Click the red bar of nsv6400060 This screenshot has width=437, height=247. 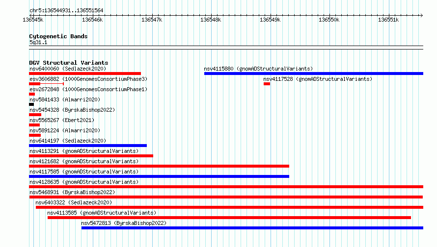(x=85, y=74)
